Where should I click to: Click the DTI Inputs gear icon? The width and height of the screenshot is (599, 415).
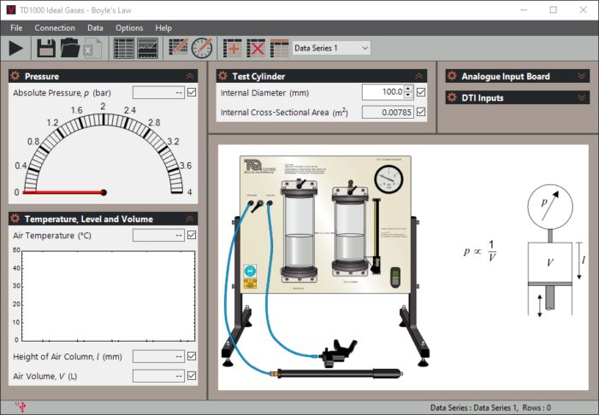pyautogui.click(x=452, y=97)
